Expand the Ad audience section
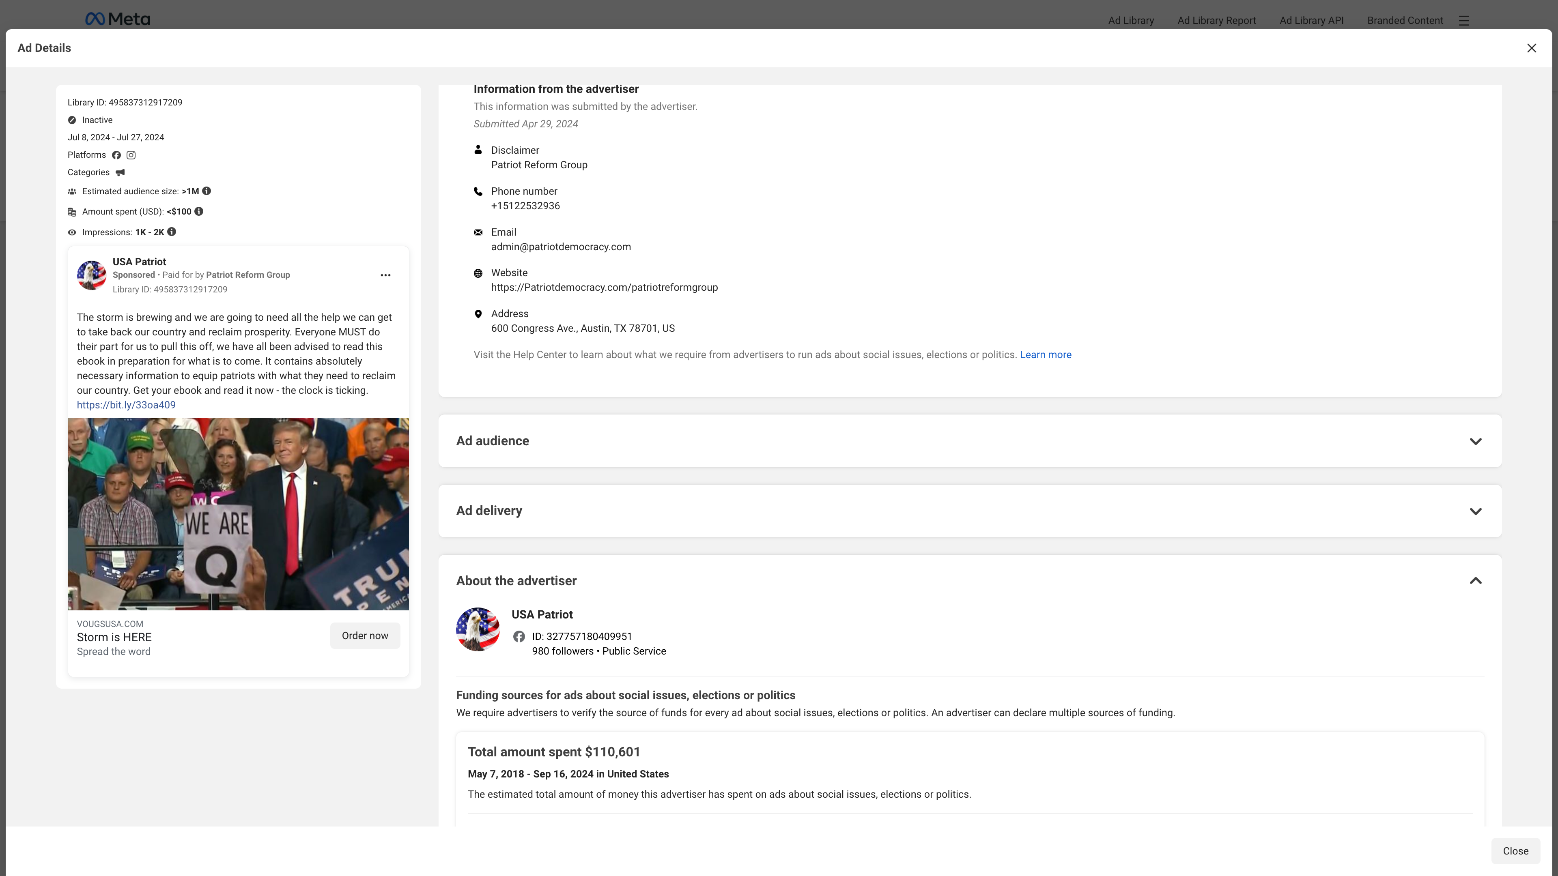The height and width of the screenshot is (876, 1558). (1475, 441)
